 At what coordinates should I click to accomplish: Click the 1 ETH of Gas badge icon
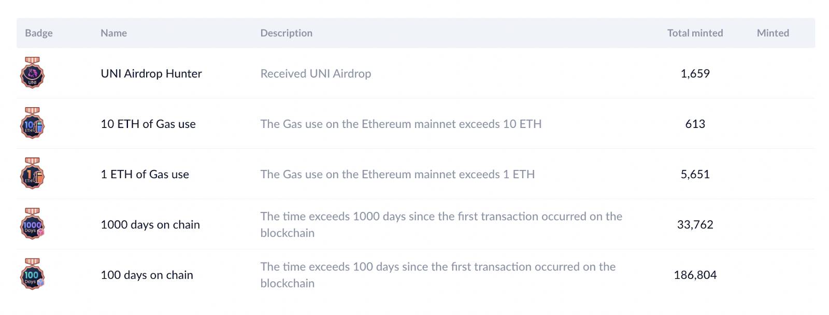(x=32, y=173)
